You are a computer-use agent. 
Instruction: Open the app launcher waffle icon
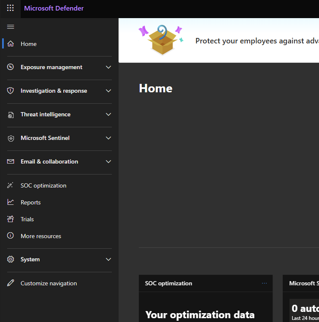pyautogui.click(x=10, y=8)
